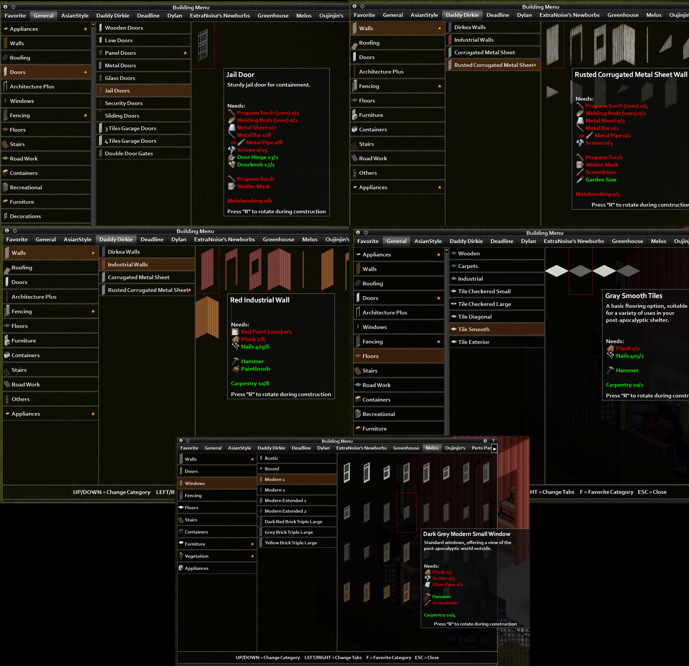Viewport: 689px width, 666px height.
Task: Open Decorations category in Jail Door window
Action: coord(46,216)
